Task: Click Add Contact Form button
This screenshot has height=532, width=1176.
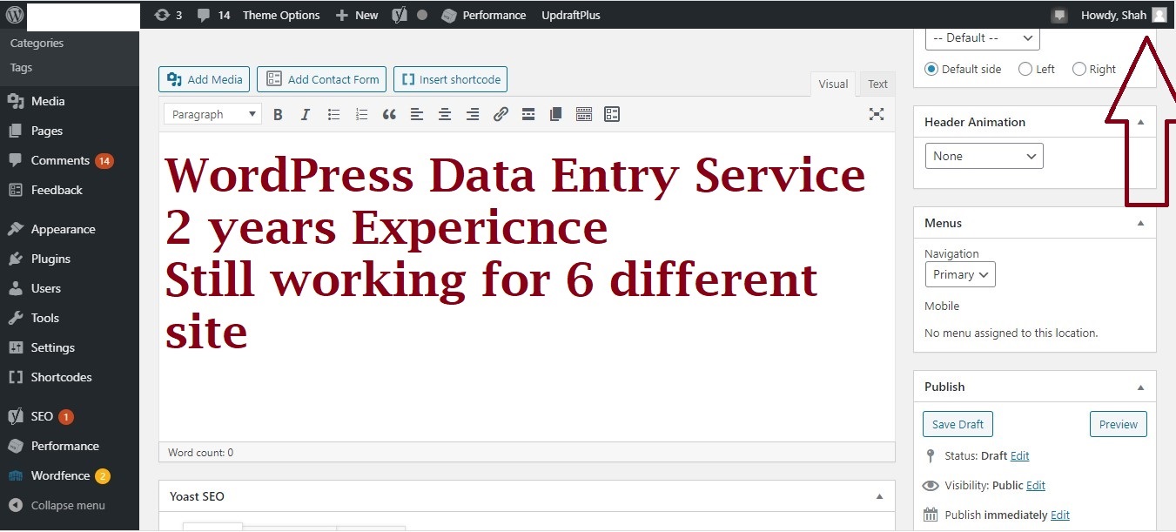Action: tap(322, 79)
